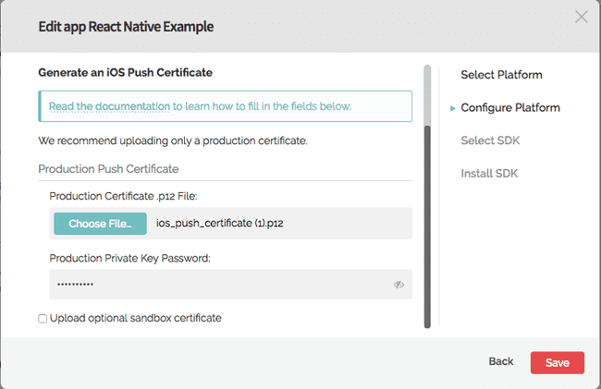Close the Edit app dialog
This screenshot has height=389, width=601.
(581, 17)
